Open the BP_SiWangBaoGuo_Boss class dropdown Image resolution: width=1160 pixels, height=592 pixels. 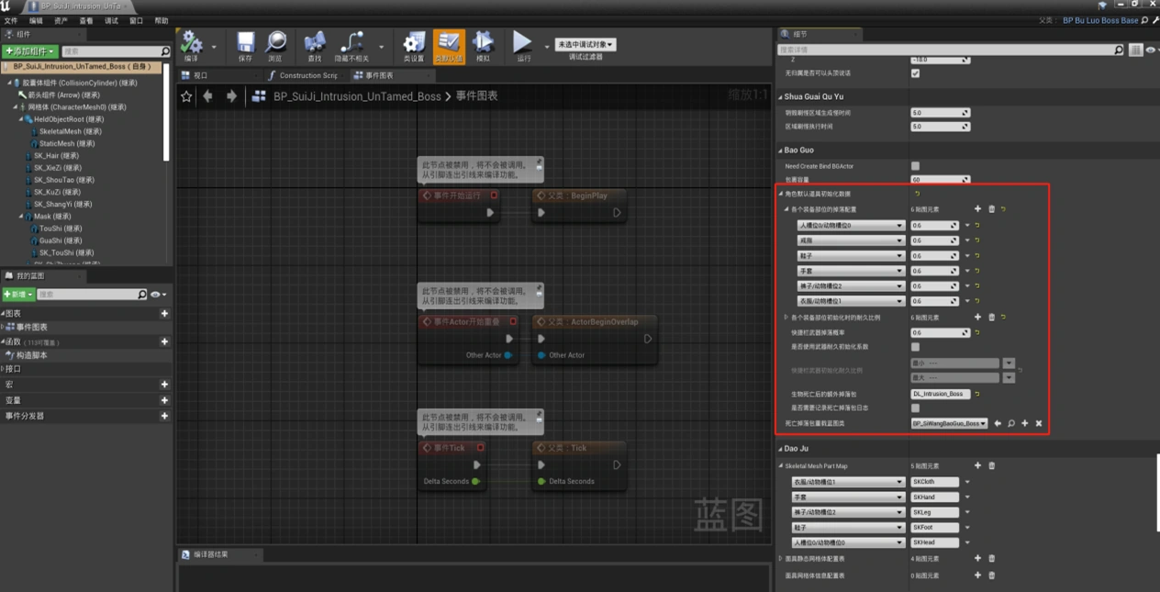[949, 423]
